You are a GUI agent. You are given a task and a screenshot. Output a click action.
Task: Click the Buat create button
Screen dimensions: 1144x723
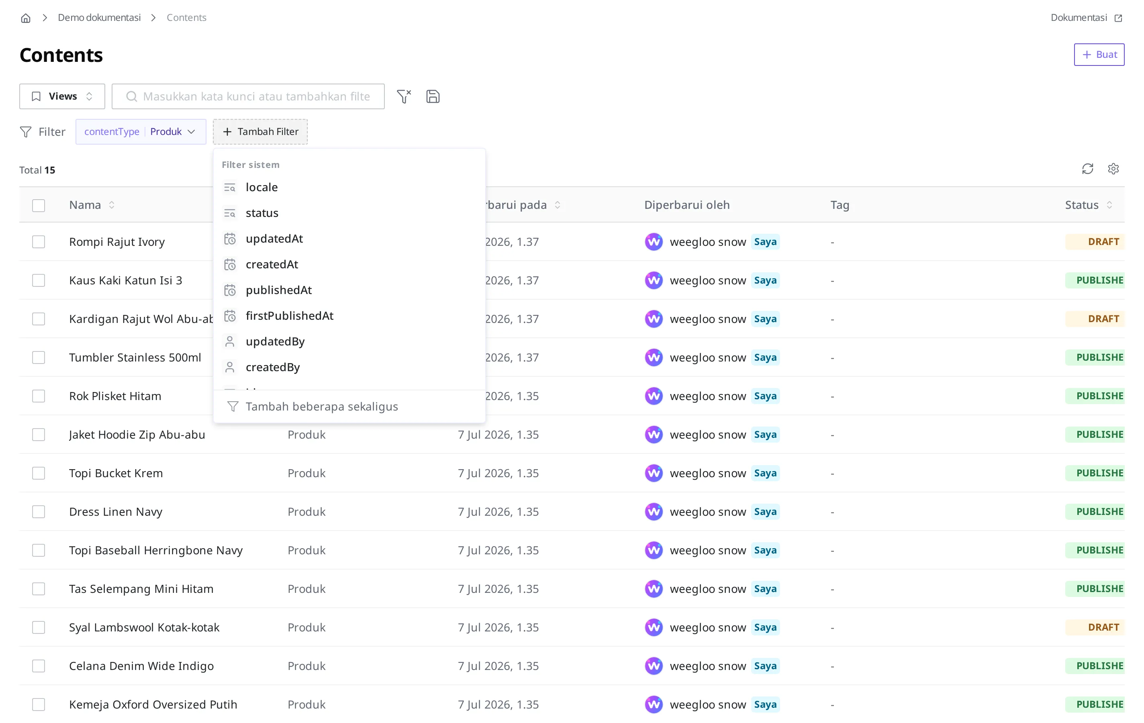pos(1099,55)
